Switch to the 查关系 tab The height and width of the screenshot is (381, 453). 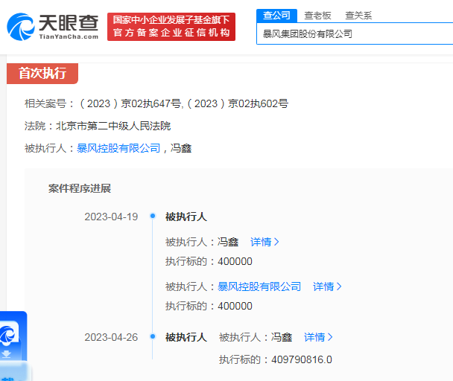click(x=358, y=16)
